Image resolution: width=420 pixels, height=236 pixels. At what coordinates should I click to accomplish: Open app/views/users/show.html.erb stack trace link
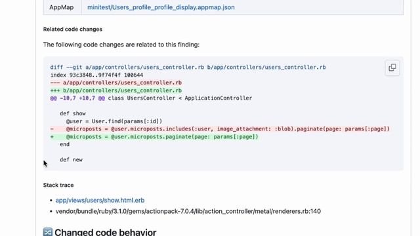[100, 200]
